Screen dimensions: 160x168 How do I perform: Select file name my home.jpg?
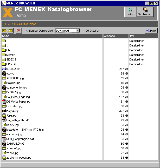(x=14, y=134)
